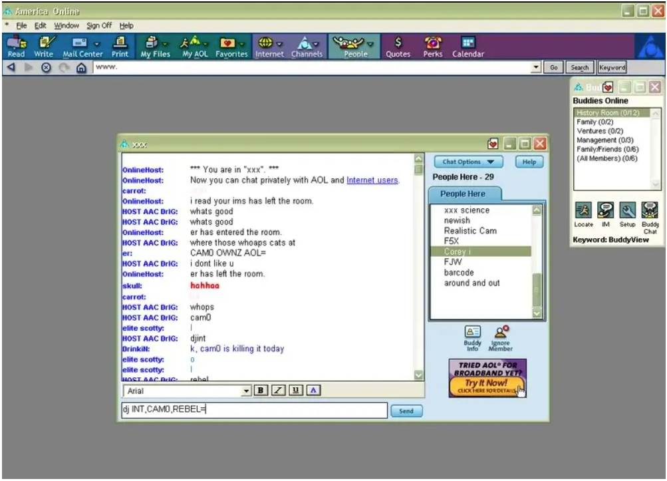The height and width of the screenshot is (481, 667).
Task: Expand the Mail Center dropdown arrow
Action: pyautogui.click(x=97, y=44)
